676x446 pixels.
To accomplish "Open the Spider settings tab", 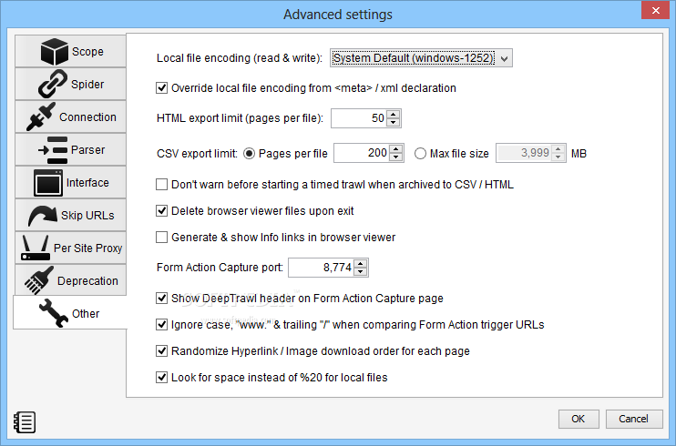I will [71, 84].
